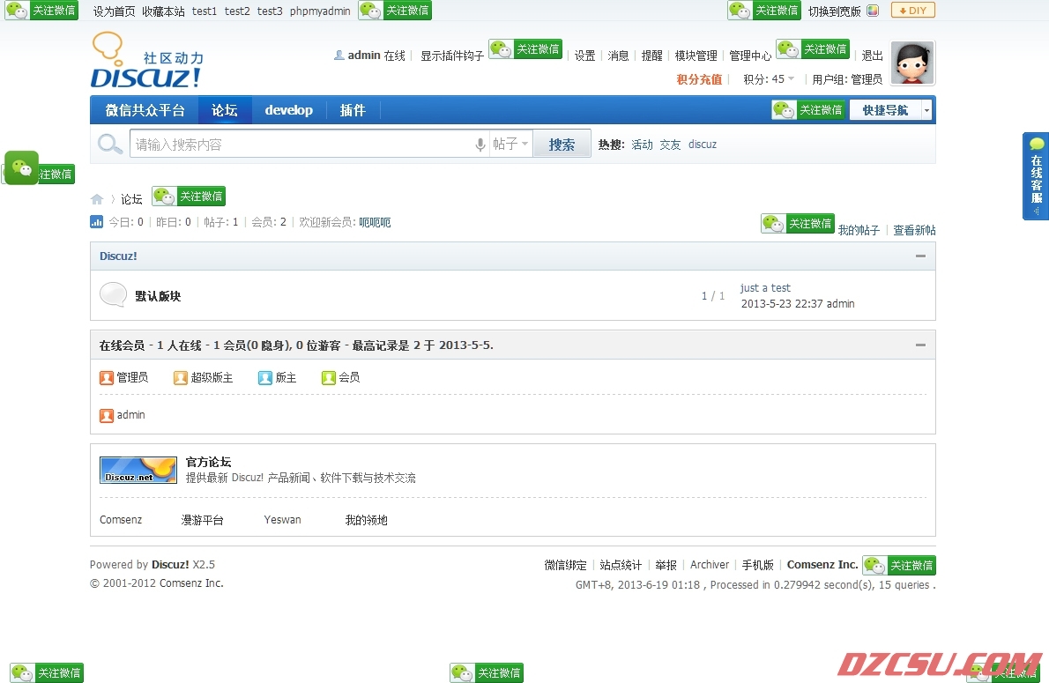The height and width of the screenshot is (683, 1049).
Task: Click the 搜索 search button
Action: tap(562, 144)
